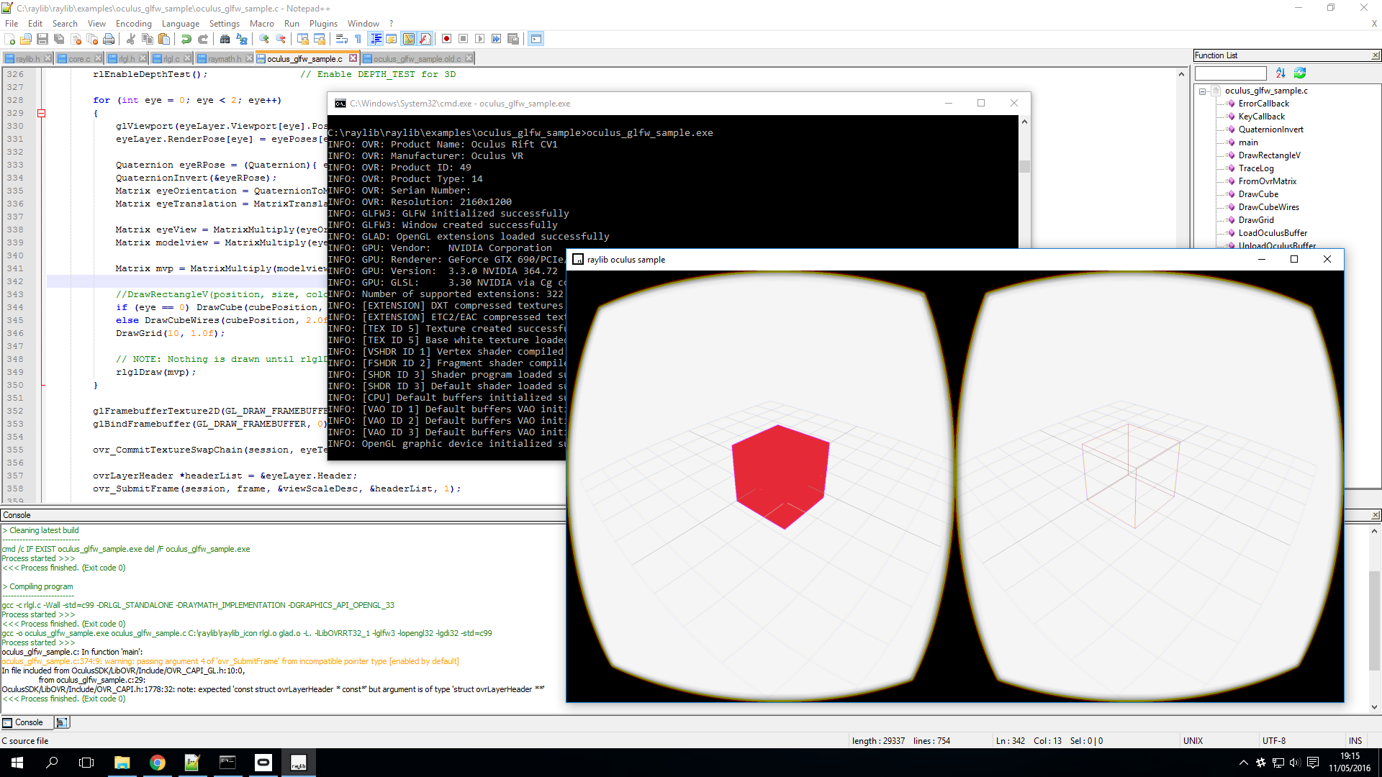
Task: Toggle Show All Characters paragraph icon
Action: tap(358, 39)
